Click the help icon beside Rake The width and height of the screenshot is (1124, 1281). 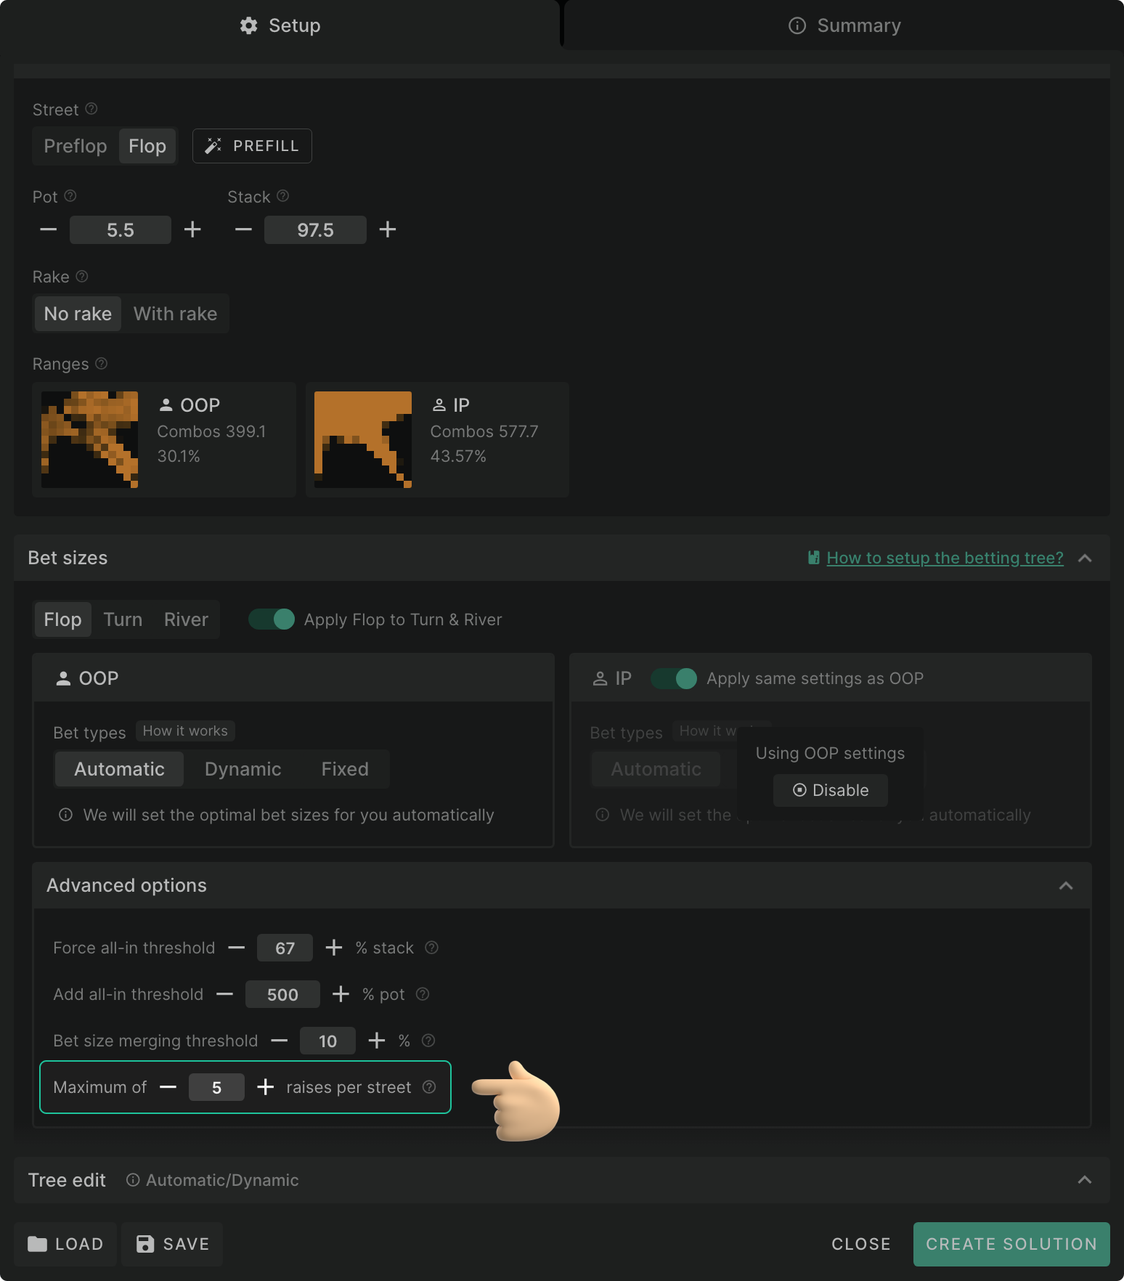(82, 277)
